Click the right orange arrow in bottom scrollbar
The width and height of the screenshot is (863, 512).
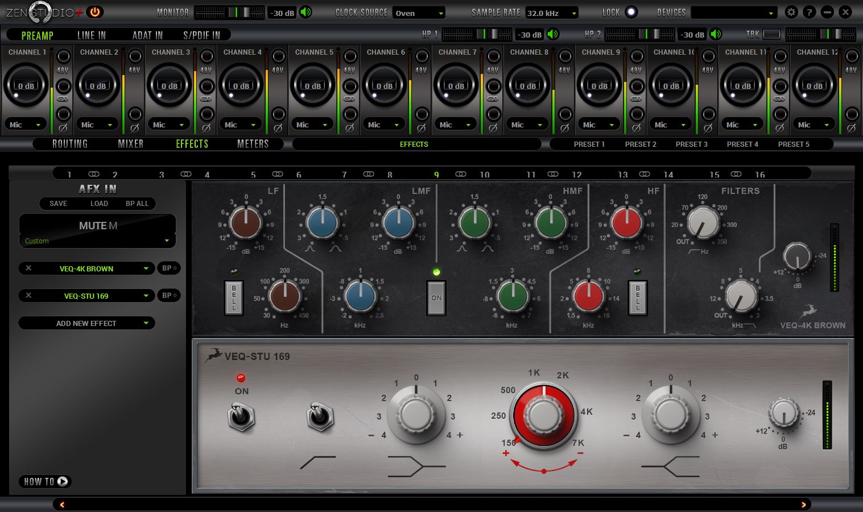pyautogui.click(x=803, y=505)
